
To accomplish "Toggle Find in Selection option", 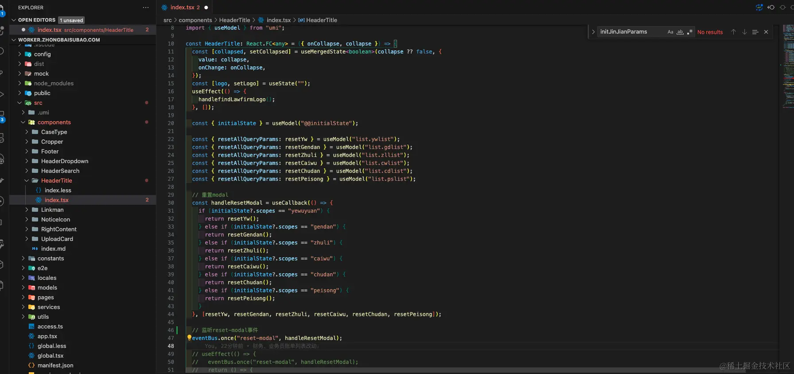I will [x=755, y=32].
